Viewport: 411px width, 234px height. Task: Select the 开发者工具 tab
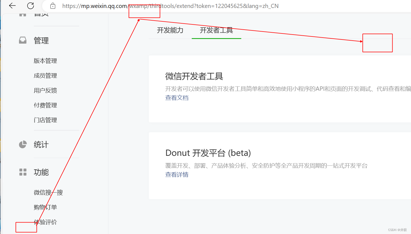pos(216,30)
